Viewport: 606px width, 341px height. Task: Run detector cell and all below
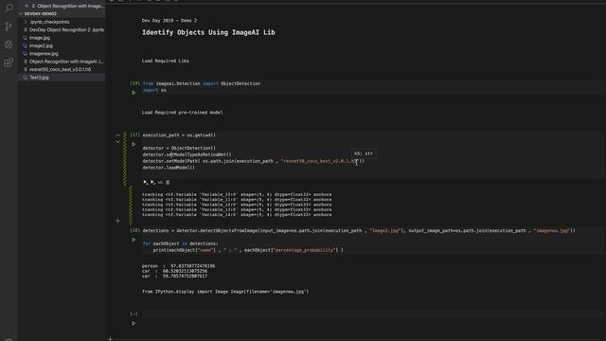point(153,182)
